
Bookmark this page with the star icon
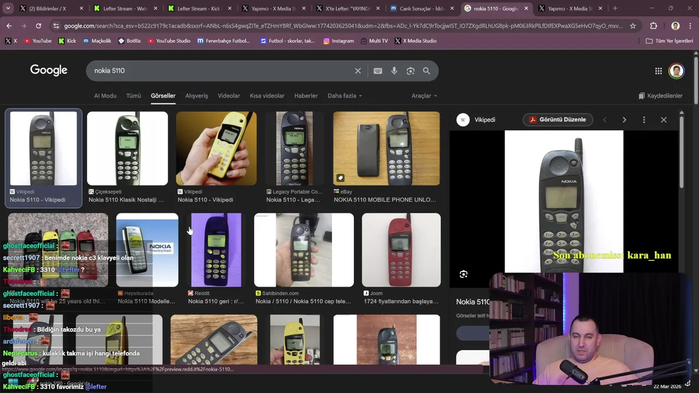click(633, 26)
